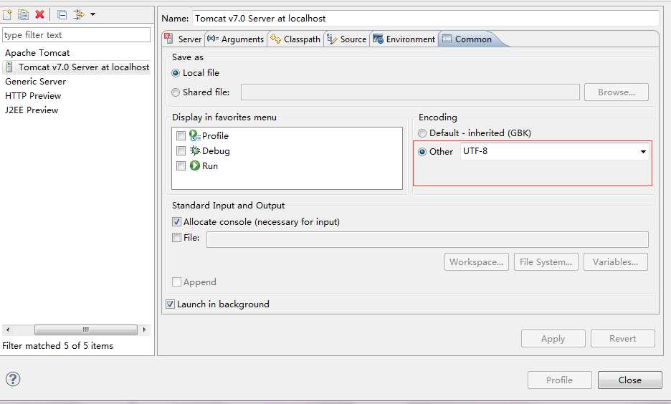Click the horizontal scrollbar thumb in the left panel
This screenshot has height=404, width=671.
point(85,330)
